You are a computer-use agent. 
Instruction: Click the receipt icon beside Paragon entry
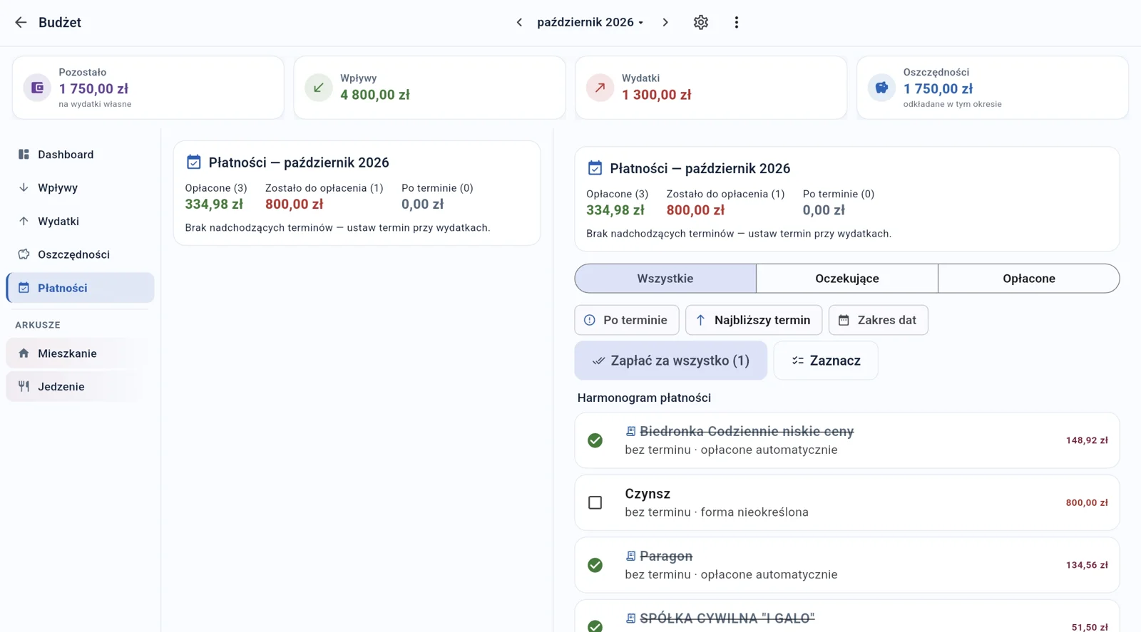coord(631,556)
